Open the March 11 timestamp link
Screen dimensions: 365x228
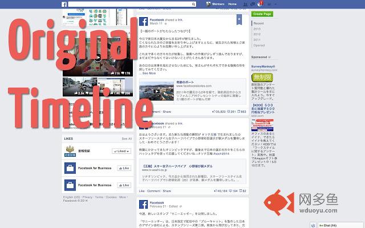tap(156, 23)
